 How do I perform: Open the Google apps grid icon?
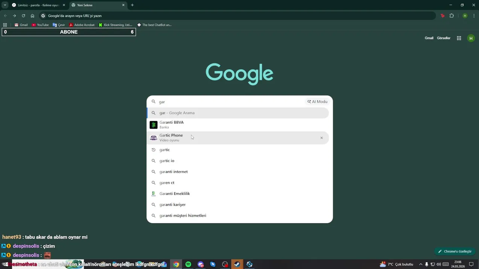459,38
